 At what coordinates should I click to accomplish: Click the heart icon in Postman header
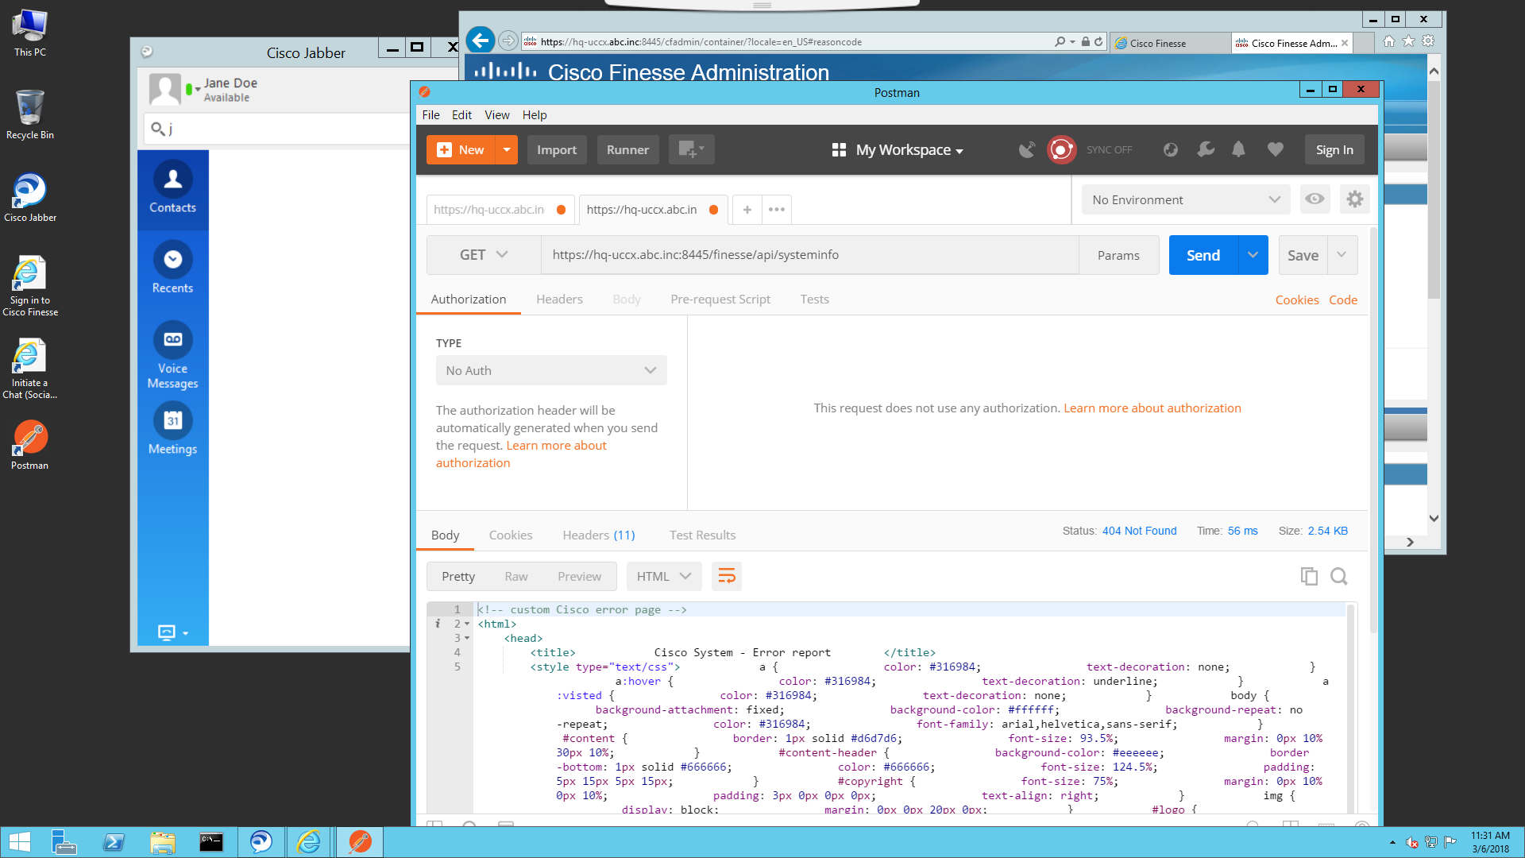[1275, 149]
